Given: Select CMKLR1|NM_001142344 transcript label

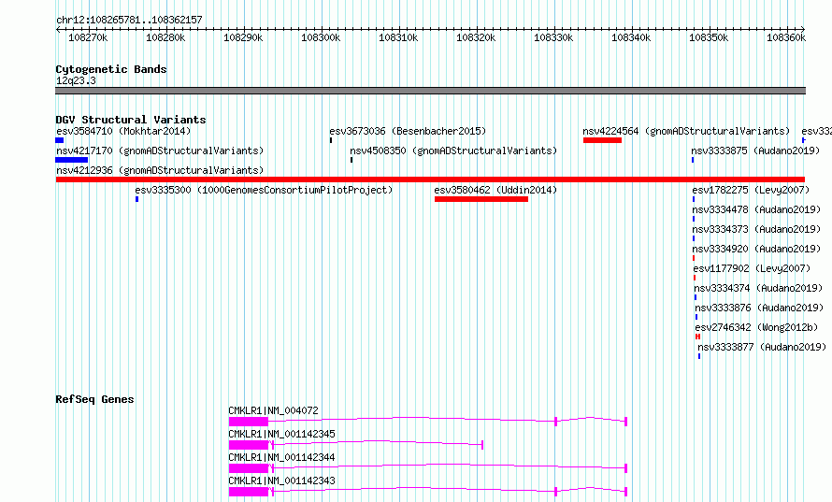Looking at the screenshot, I should 281,457.
